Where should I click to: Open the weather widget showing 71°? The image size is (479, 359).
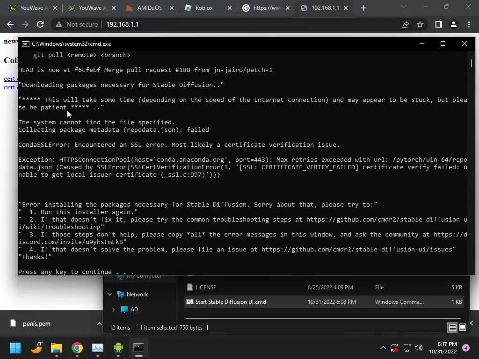(x=36, y=348)
